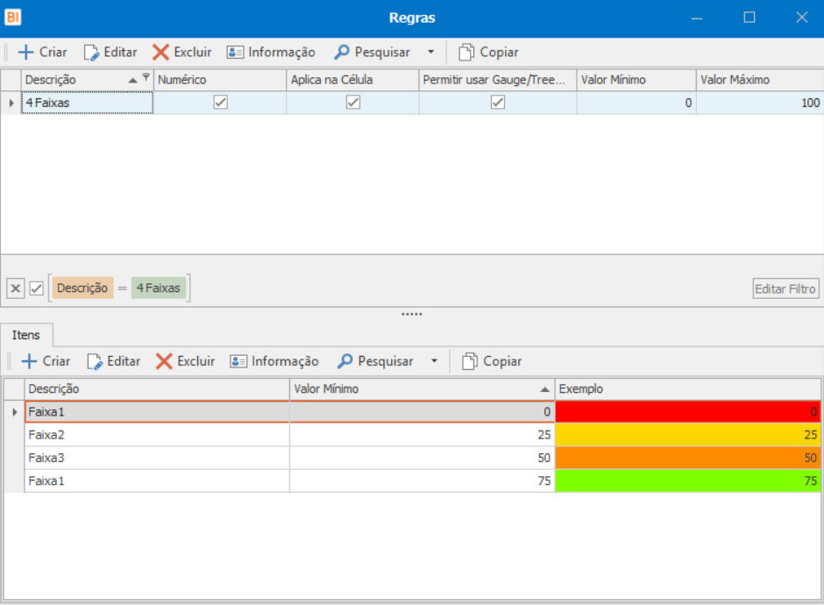Open the dropdown arrow next to the Itens Pesquisar

click(434, 361)
